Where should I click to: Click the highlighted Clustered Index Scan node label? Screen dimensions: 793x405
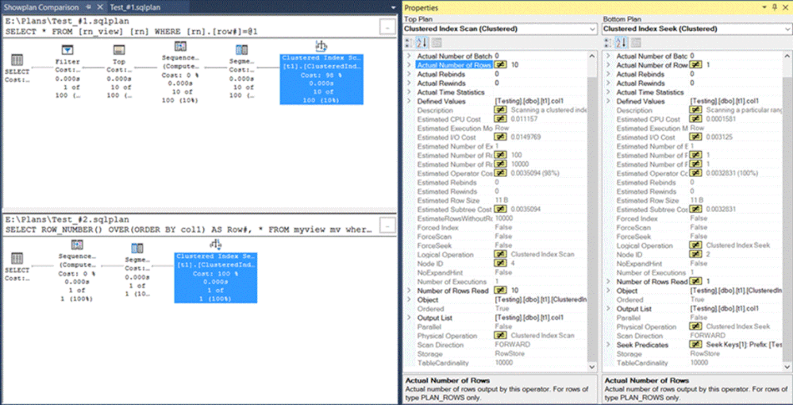coord(321,79)
